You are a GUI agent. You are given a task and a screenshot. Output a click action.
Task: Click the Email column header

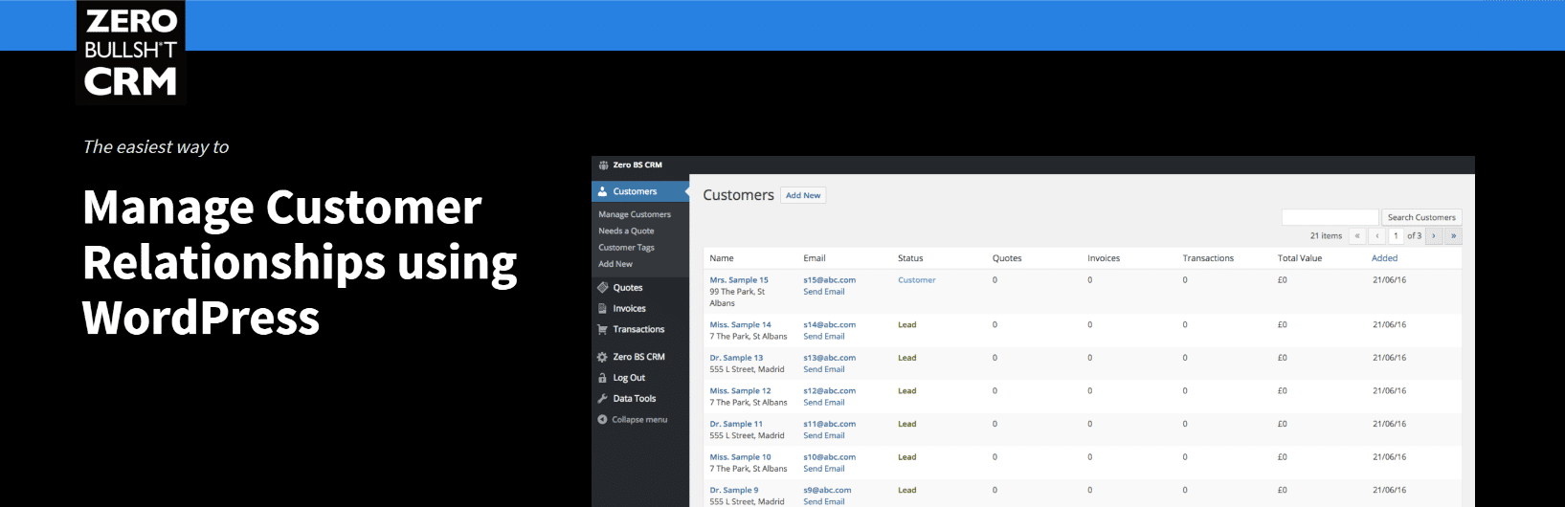click(815, 258)
